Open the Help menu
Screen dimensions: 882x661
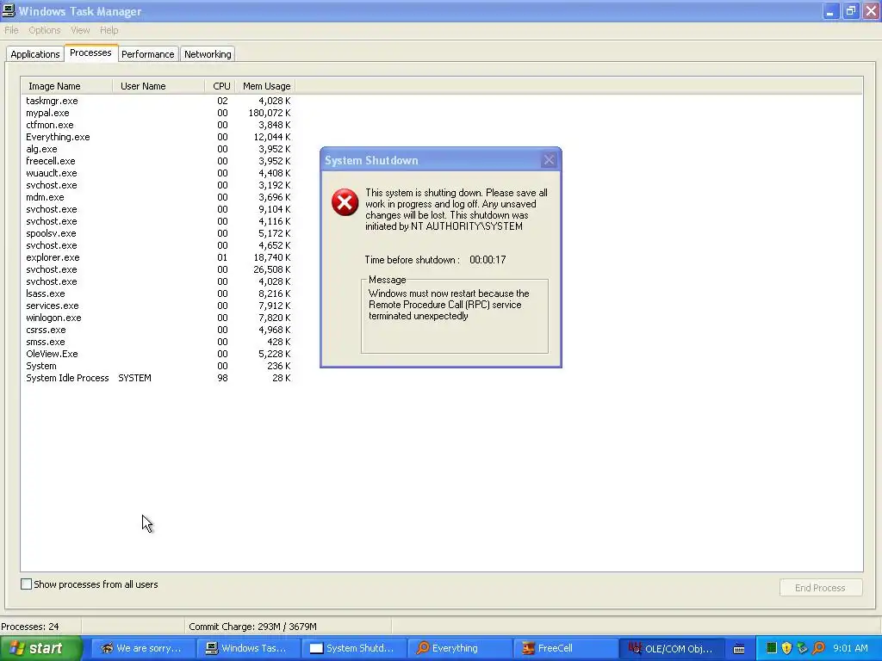point(109,30)
